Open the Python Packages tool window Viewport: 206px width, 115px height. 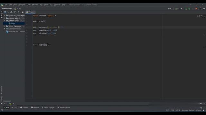[48, 108]
